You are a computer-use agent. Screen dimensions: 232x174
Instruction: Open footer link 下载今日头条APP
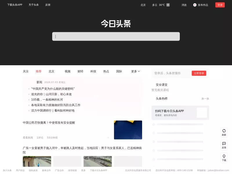coord(98,171)
